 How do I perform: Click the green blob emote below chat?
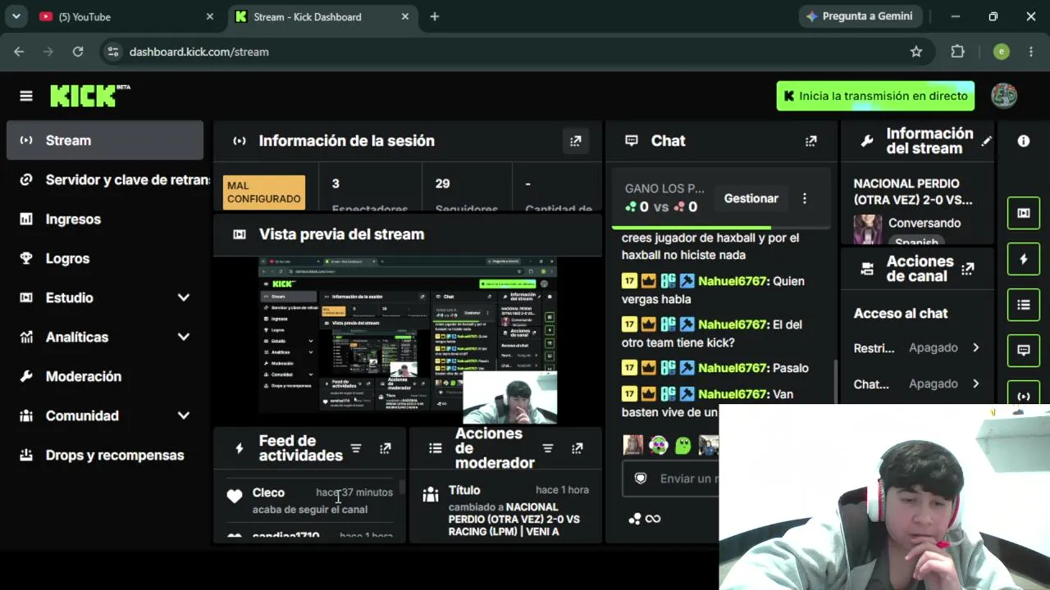(x=683, y=445)
